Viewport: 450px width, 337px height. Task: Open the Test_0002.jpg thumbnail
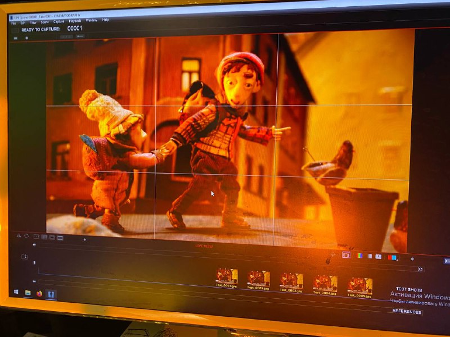259,280
